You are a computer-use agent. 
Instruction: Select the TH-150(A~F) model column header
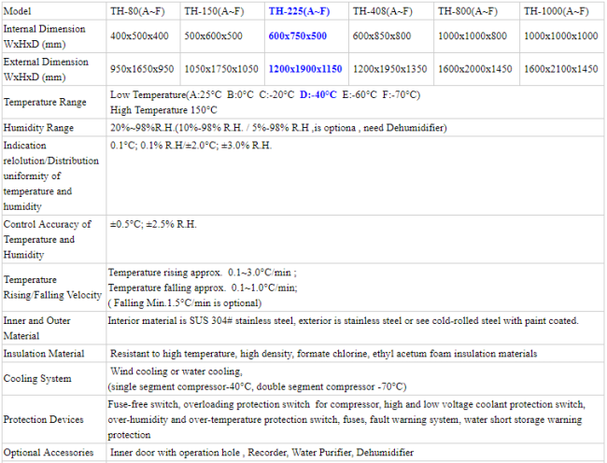coord(215,11)
